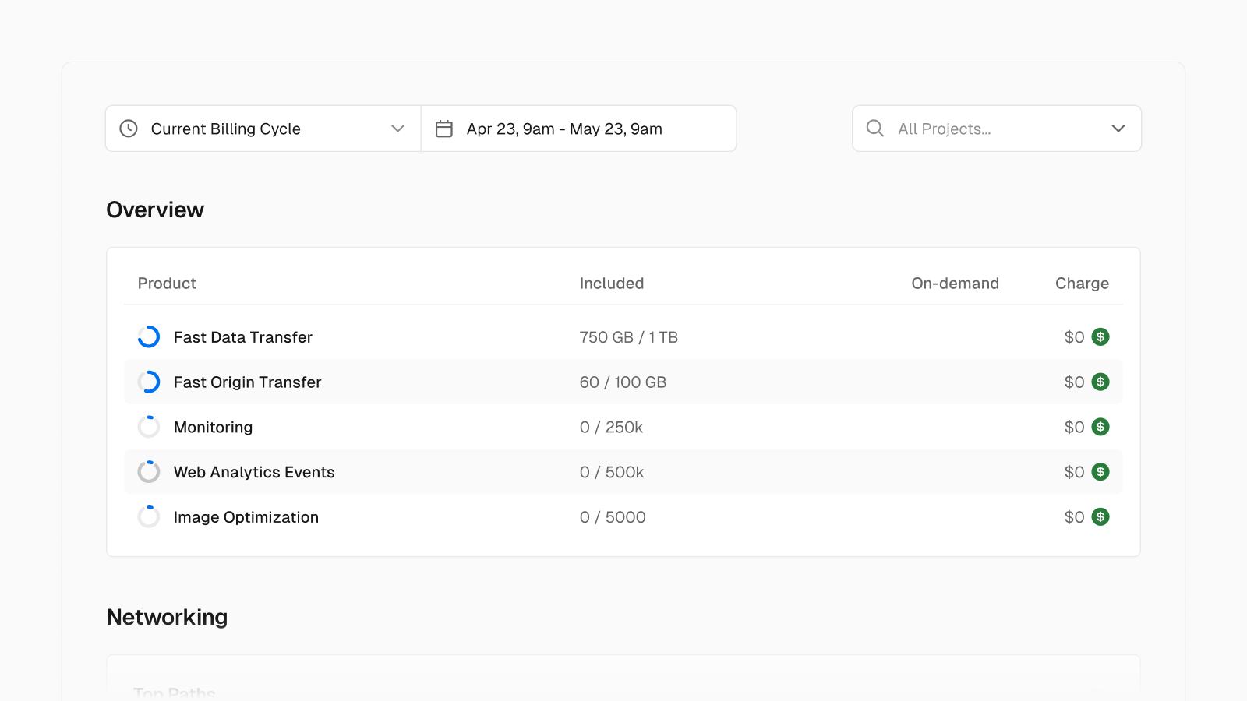Click the clock icon beside Current Billing Cycle

pos(128,129)
